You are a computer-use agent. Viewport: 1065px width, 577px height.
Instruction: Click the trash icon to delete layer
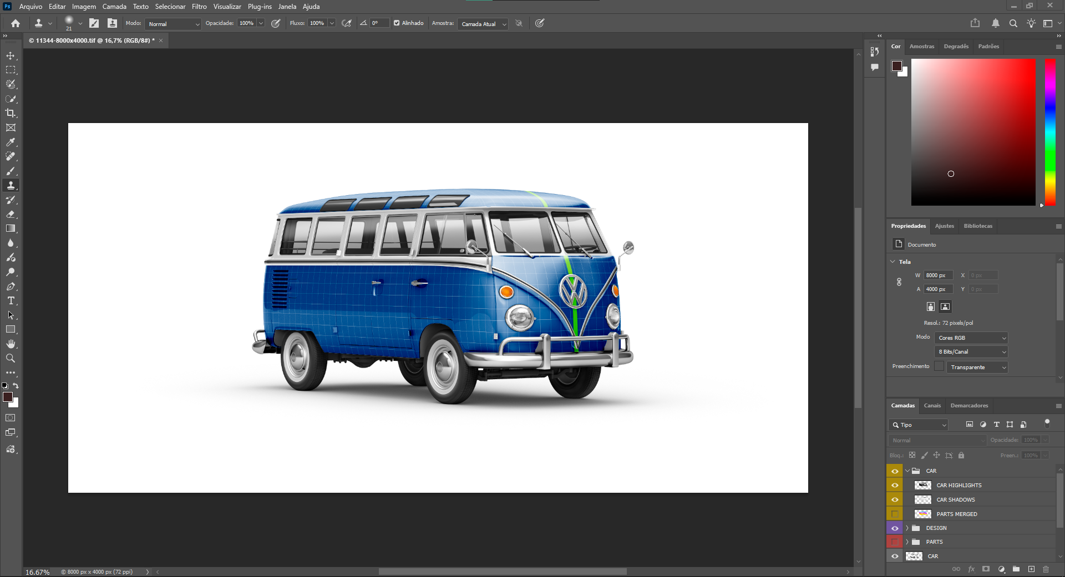point(1046,569)
